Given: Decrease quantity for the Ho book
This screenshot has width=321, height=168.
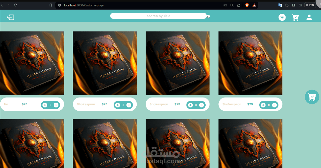Looking at the screenshot, I should point(56,105).
